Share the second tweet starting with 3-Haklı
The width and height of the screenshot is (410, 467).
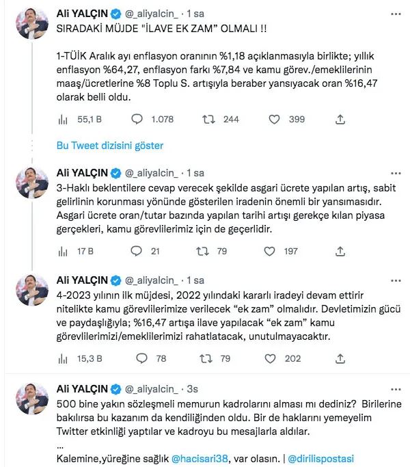tap(340, 251)
